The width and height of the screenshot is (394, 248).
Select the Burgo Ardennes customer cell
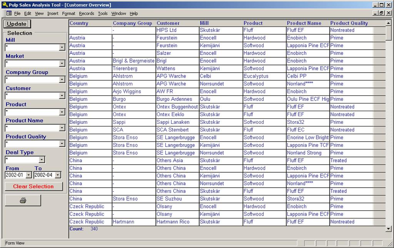[x=177, y=99]
